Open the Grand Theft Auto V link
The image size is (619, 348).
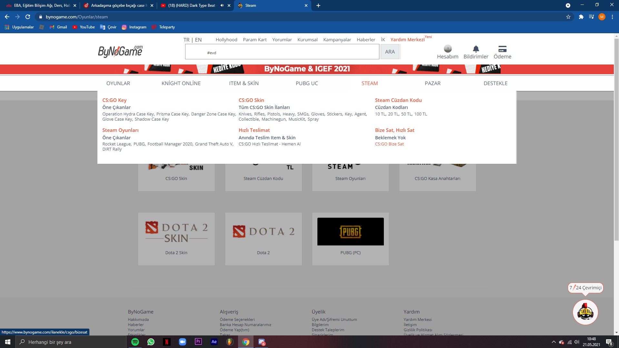tap(214, 144)
